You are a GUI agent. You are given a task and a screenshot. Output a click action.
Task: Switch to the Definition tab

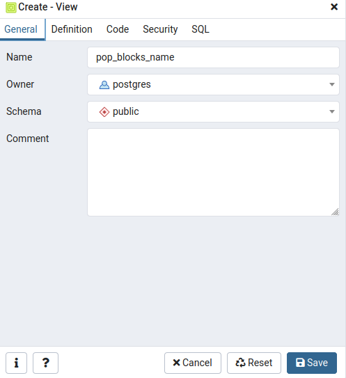(x=72, y=29)
